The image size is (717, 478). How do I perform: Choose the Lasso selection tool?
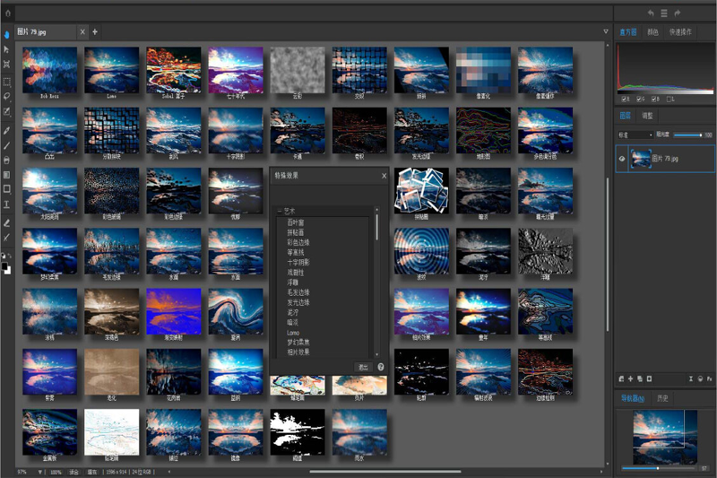tap(7, 96)
